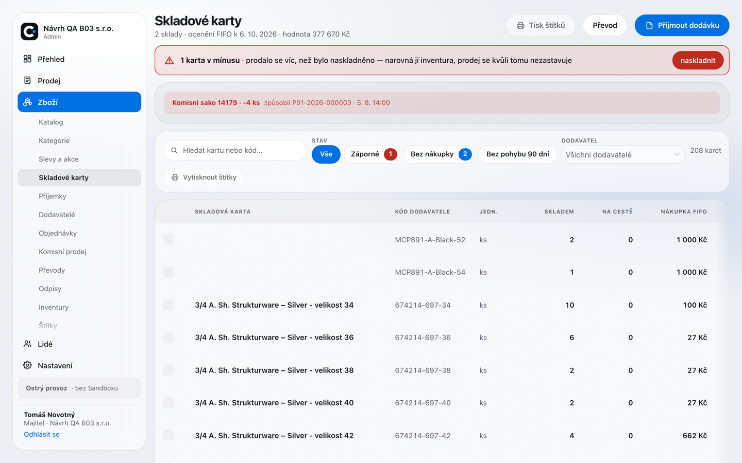742x463 pixels.
Task: Click the red naskladnit button
Action: (698, 60)
